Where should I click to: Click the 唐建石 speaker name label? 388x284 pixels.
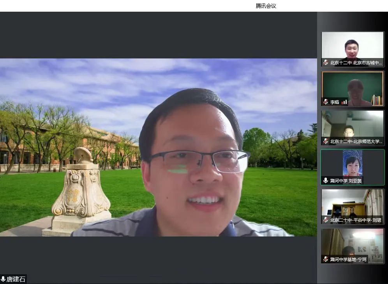point(16,279)
